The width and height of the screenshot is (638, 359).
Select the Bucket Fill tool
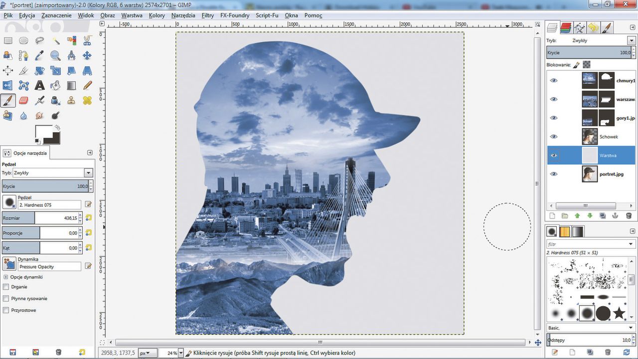pyautogui.click(x=55, y=86)
